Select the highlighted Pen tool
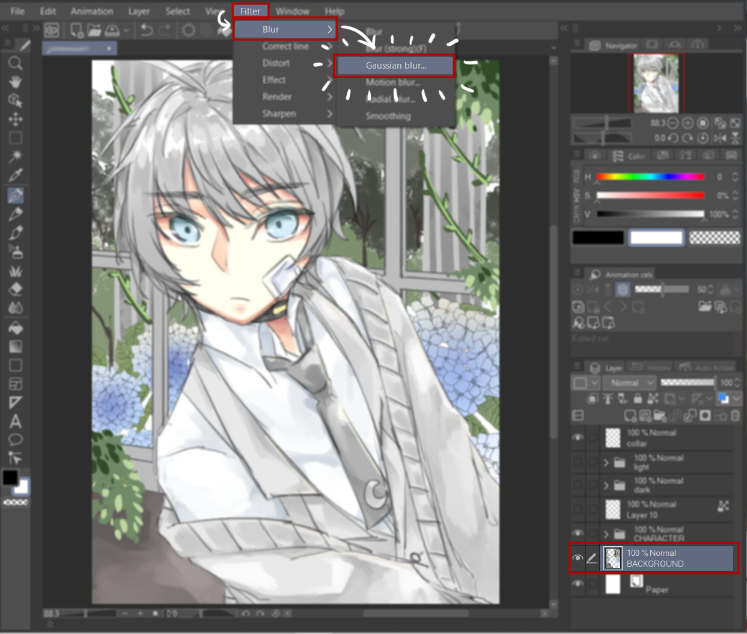The height and width of the screenshot is (634, 747). point(16,195)
